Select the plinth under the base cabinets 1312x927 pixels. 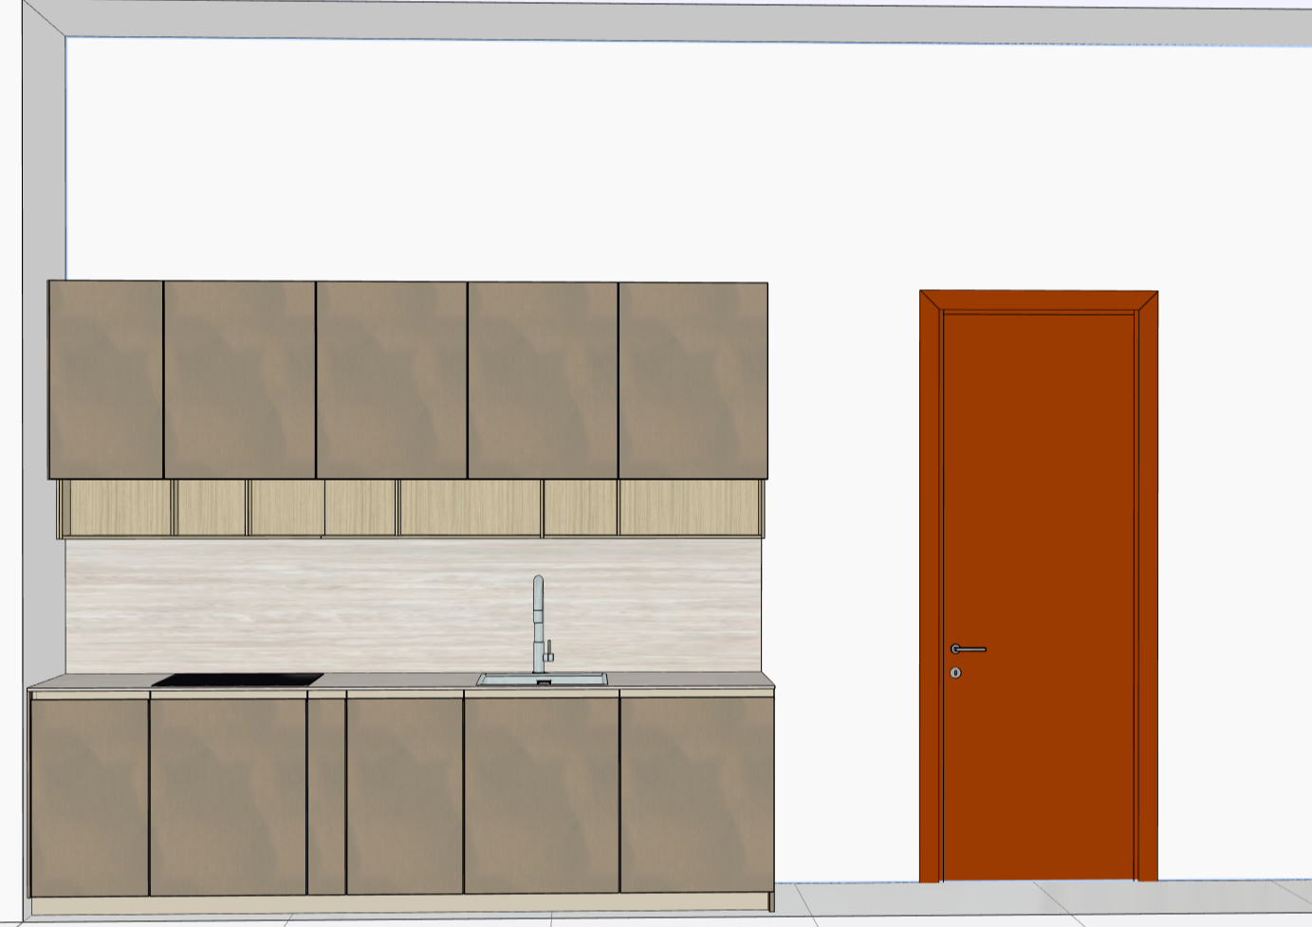click(398, 905)
